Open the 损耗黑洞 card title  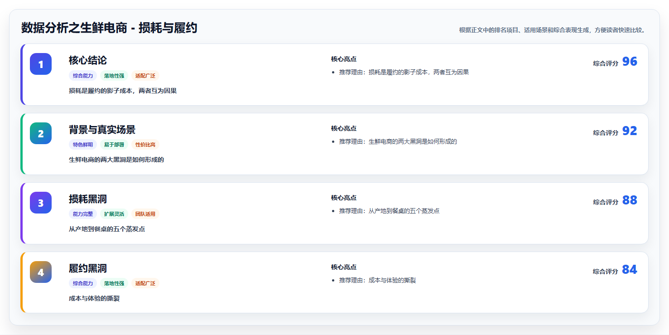point(88,199)
